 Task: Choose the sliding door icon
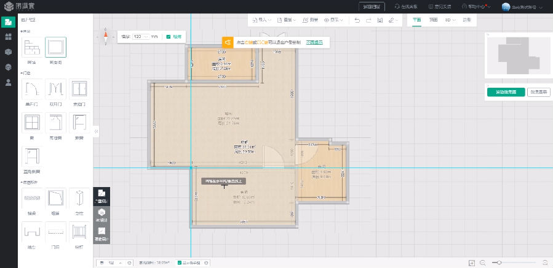click(x=79, y=90)
